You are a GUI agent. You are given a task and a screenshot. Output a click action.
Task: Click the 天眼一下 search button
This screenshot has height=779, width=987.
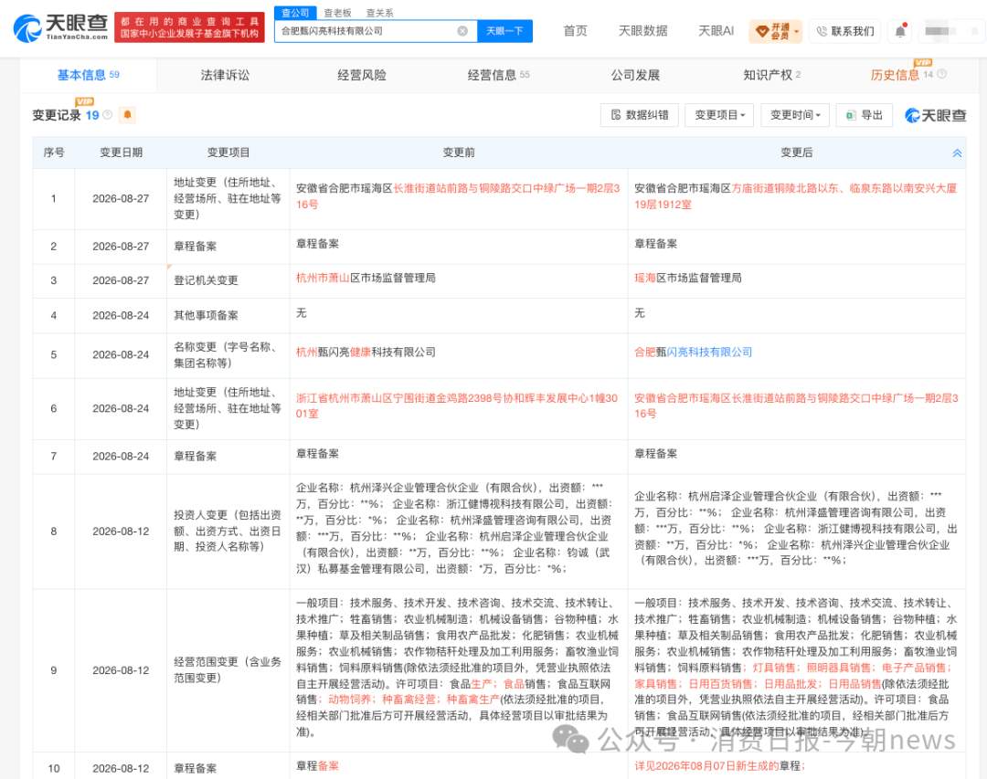[504, 31]
